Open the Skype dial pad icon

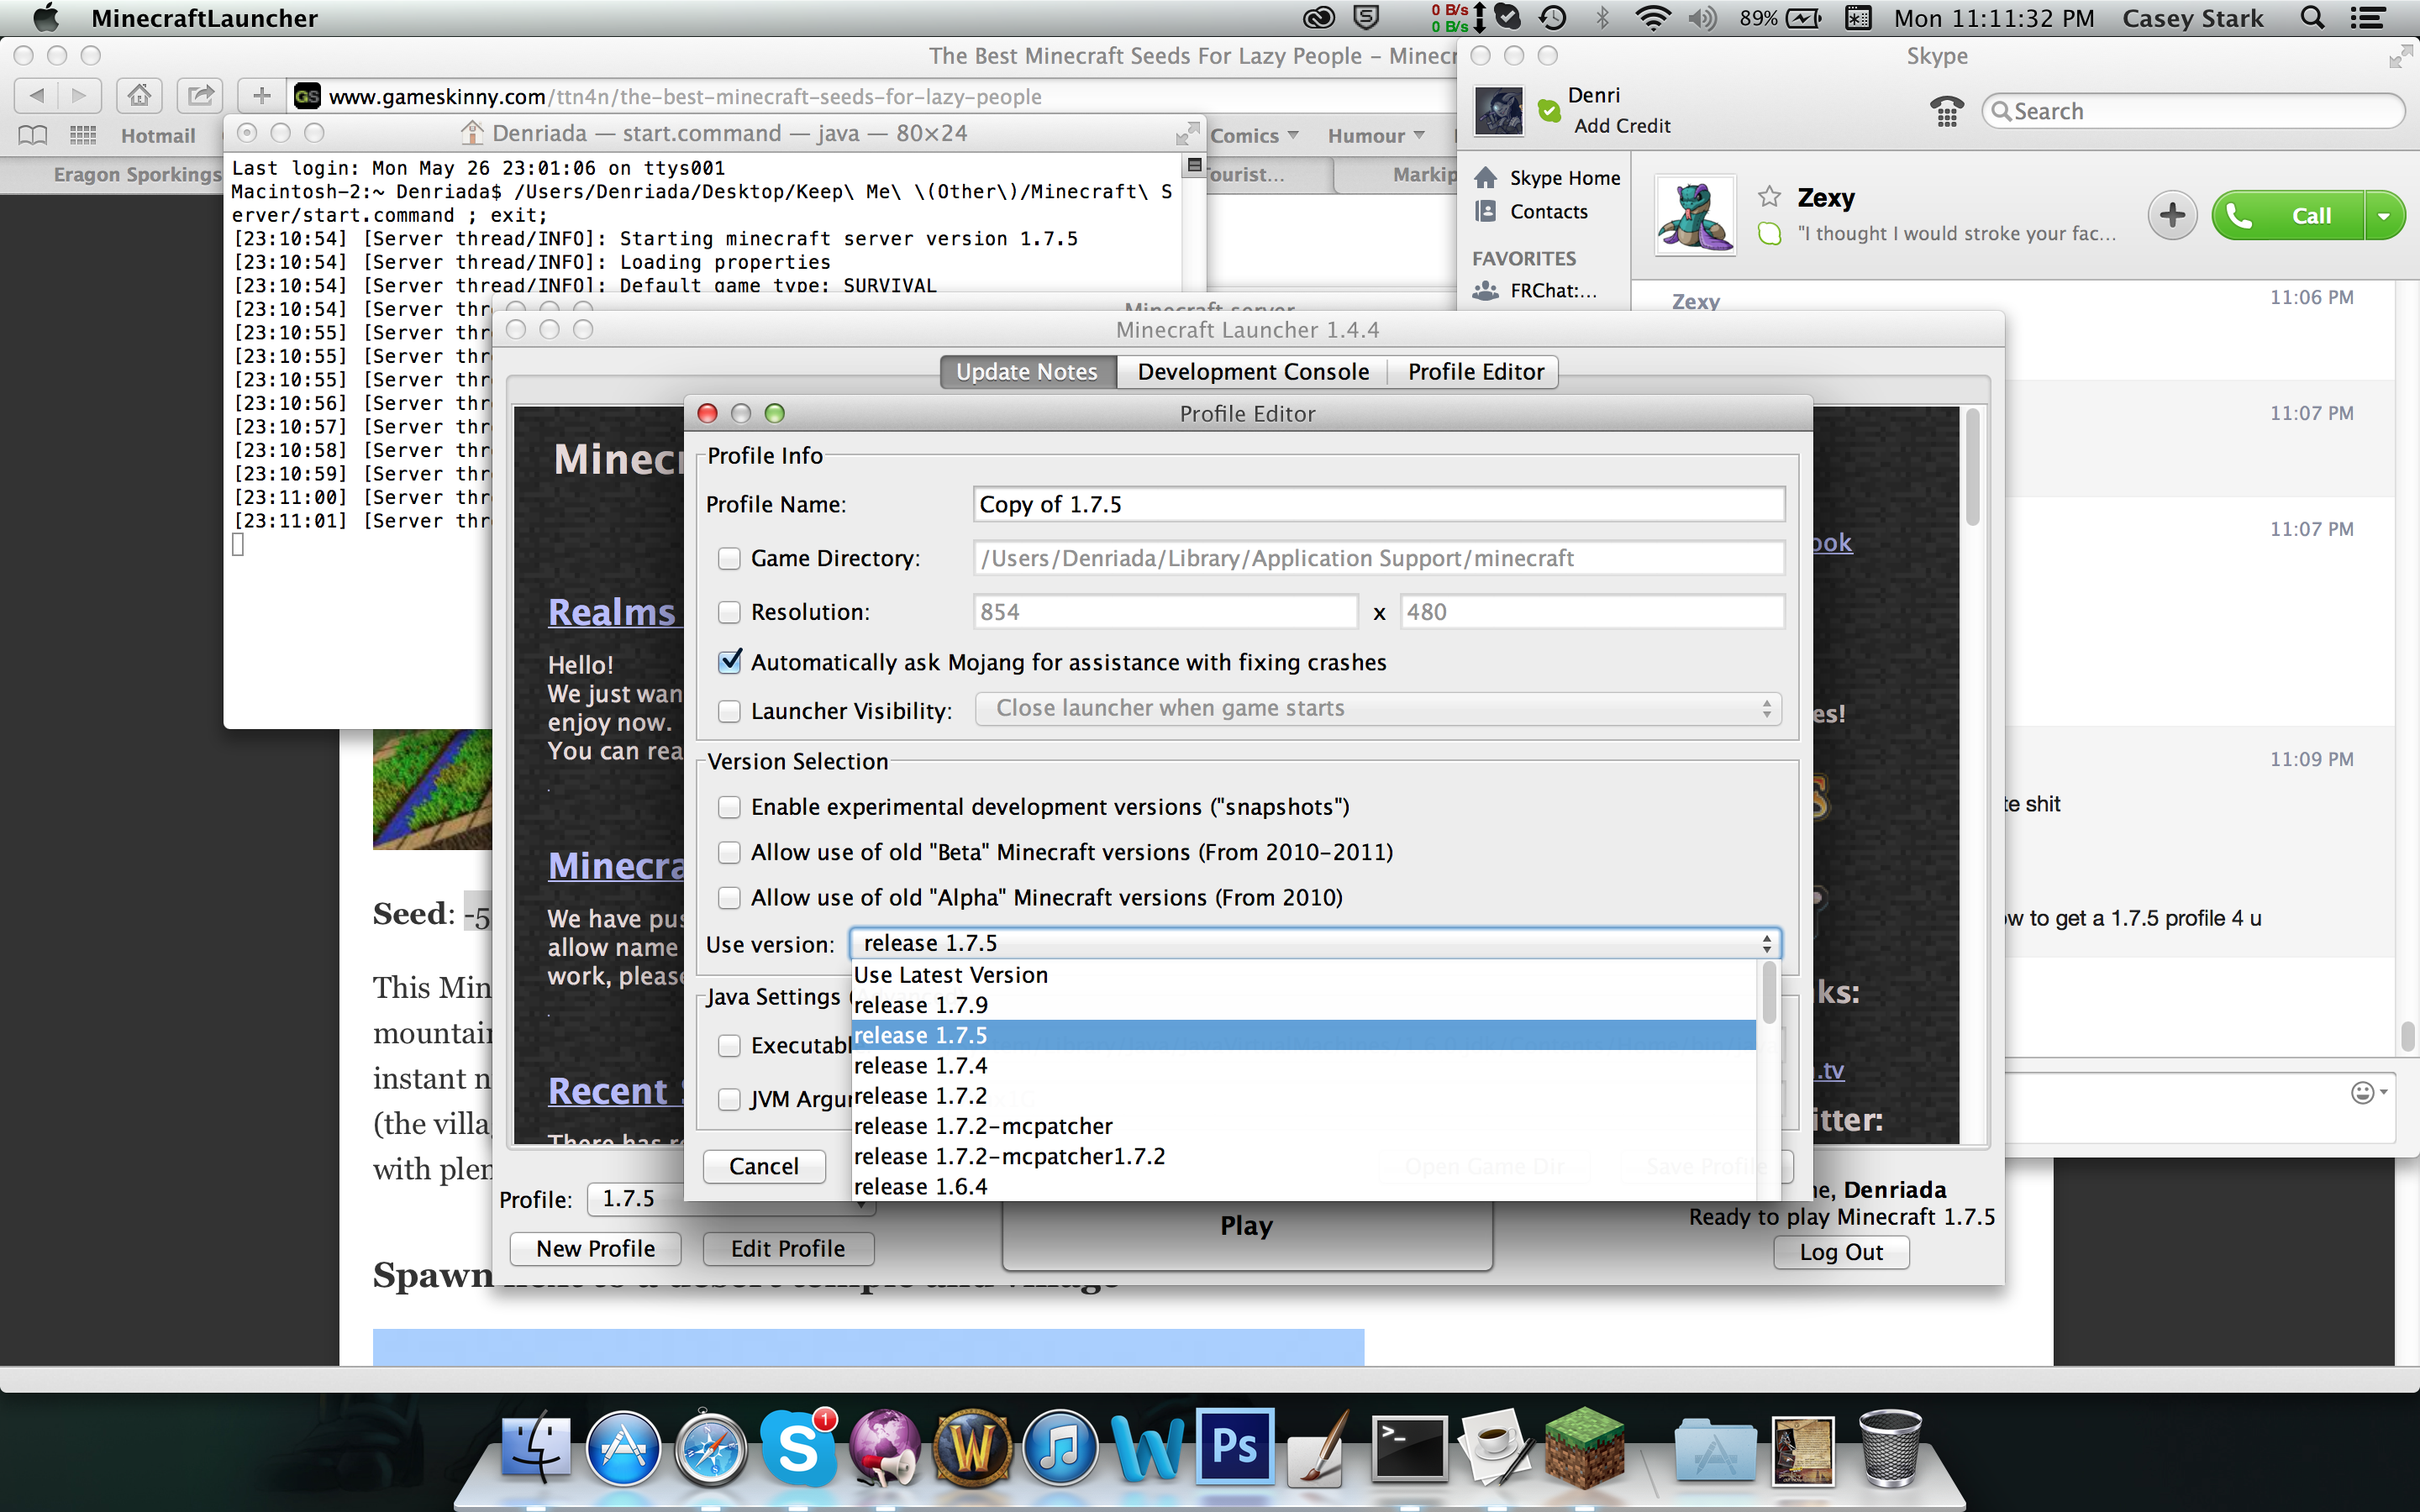[x=1946, y=111]
